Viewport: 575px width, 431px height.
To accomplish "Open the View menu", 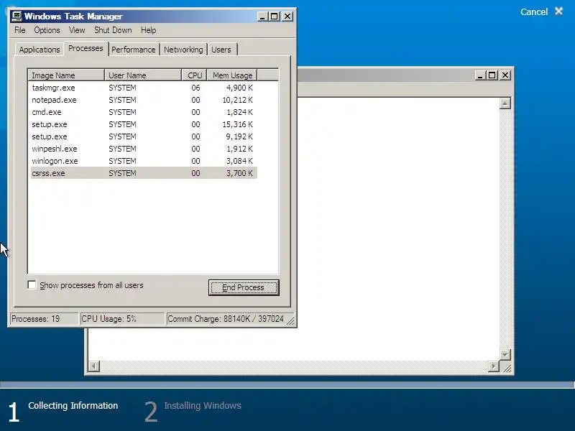I will pos(77,30).
